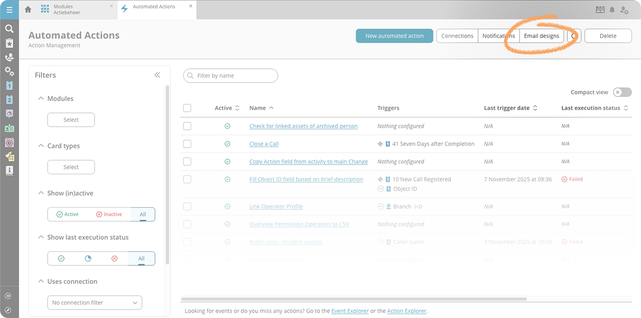641x318 pixels.
Task: Open the hamburger main menu
Action: 9,10
